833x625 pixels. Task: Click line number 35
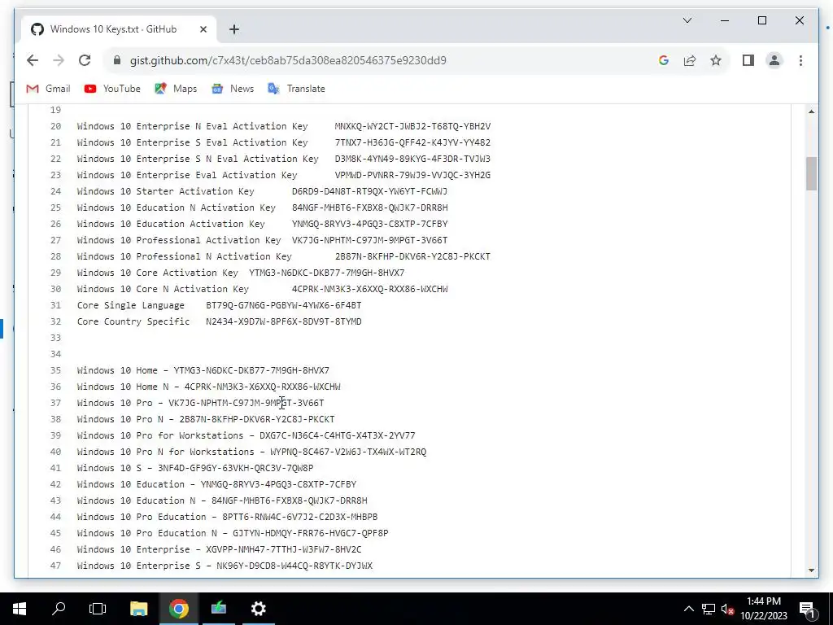click(56, 370)
